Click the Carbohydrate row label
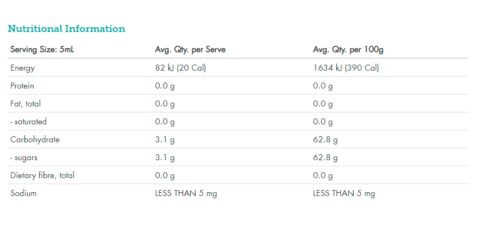This screenshot has width=488, height=227. click(x=35, y=140)
